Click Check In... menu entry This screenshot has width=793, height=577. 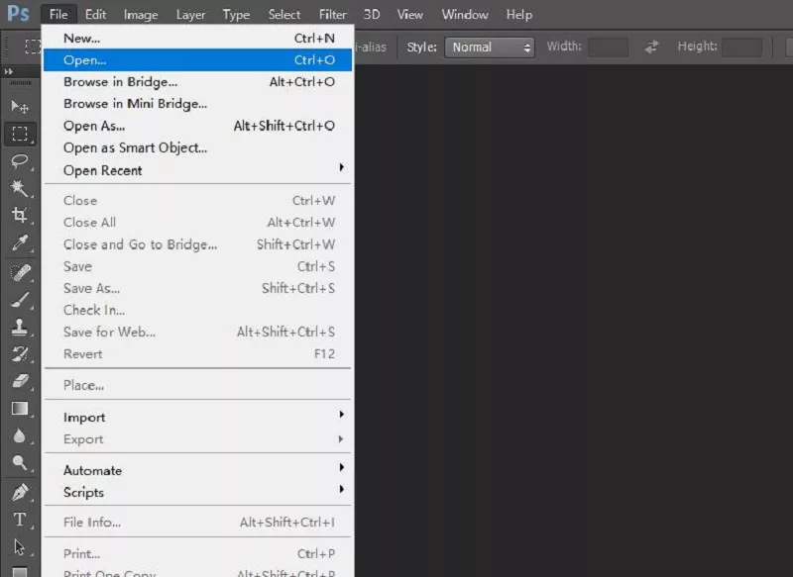(x=197, y=310)
